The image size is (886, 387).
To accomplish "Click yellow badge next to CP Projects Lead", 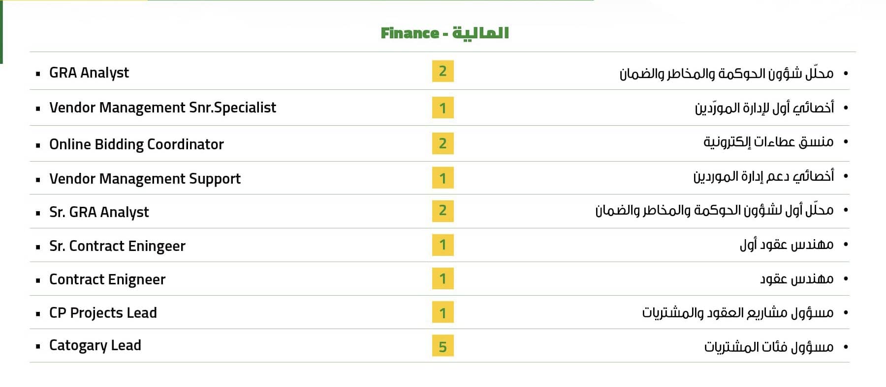I will tap(443, 312).
